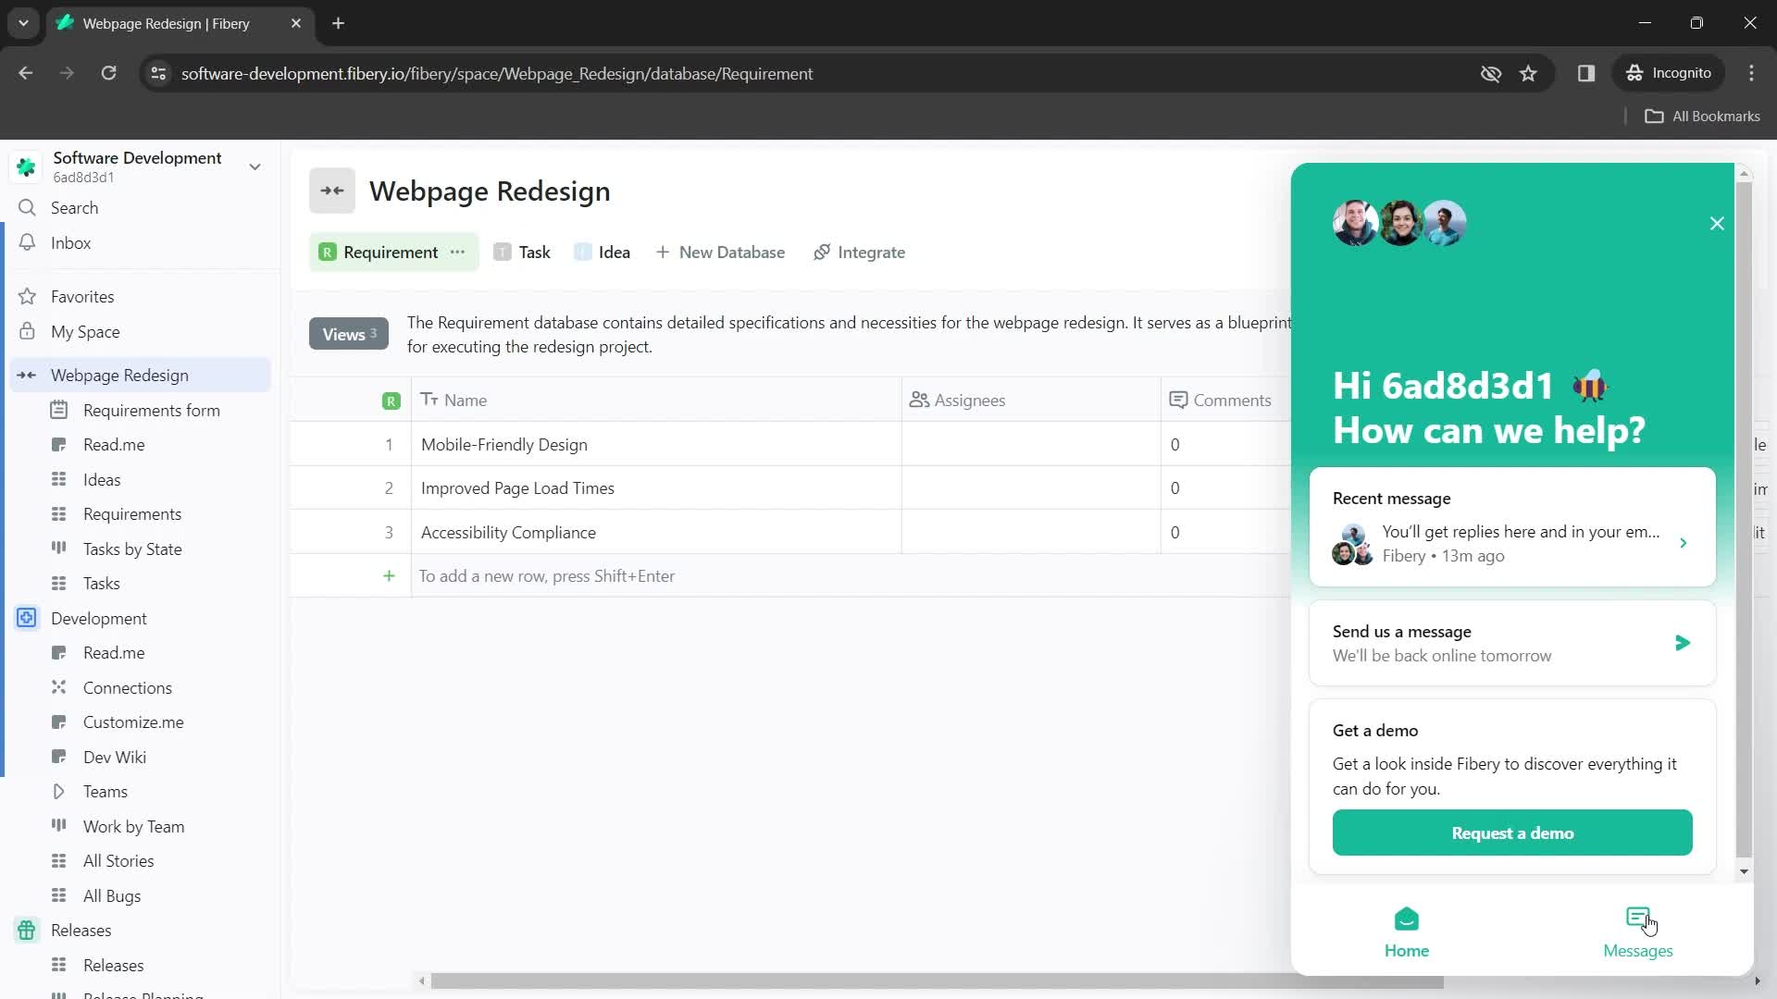The width and height of the screenshot is (1777, 999).
Task: Expand the Software Development workspace
Action: (x=255, y=166)
